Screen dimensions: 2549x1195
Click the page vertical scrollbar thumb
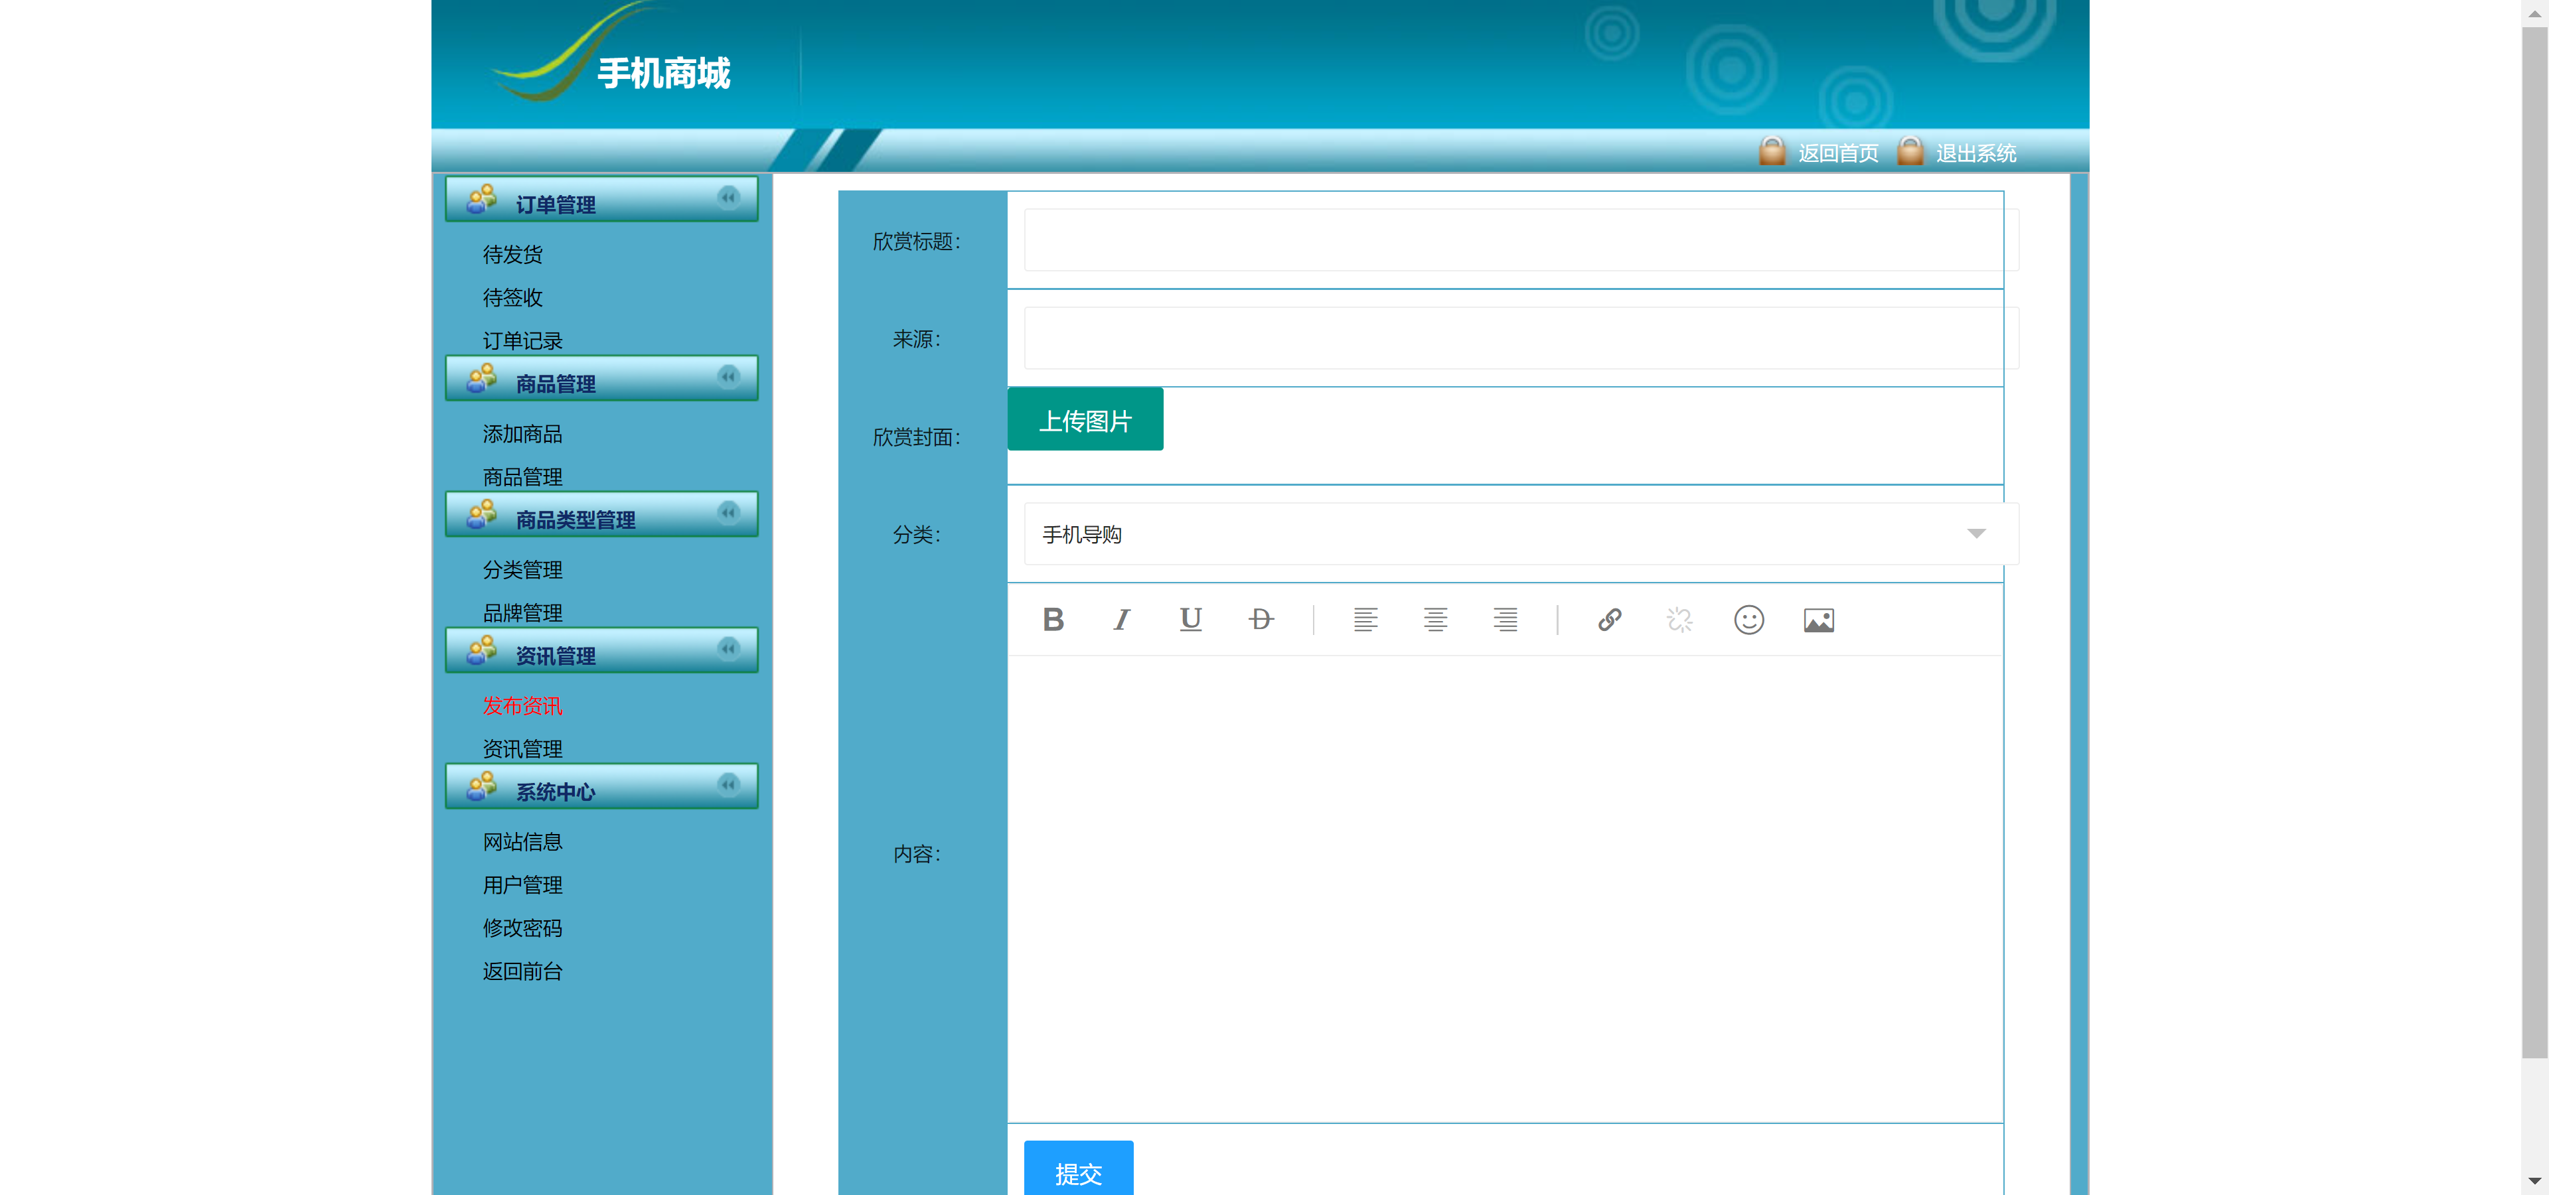coord(2534,542)
